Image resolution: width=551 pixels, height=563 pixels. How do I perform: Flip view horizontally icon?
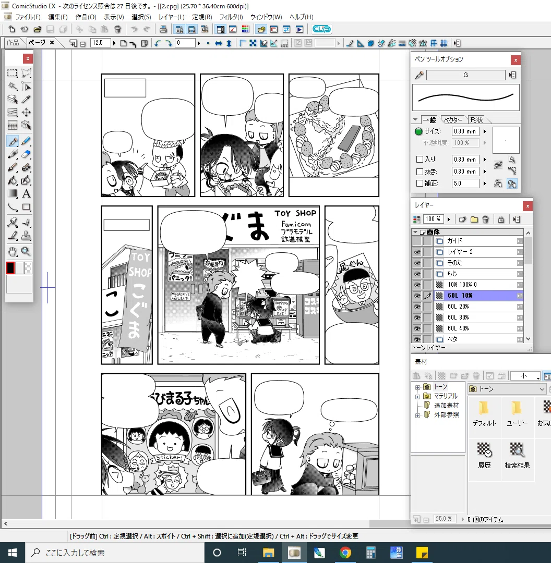(x=218, y=43)
